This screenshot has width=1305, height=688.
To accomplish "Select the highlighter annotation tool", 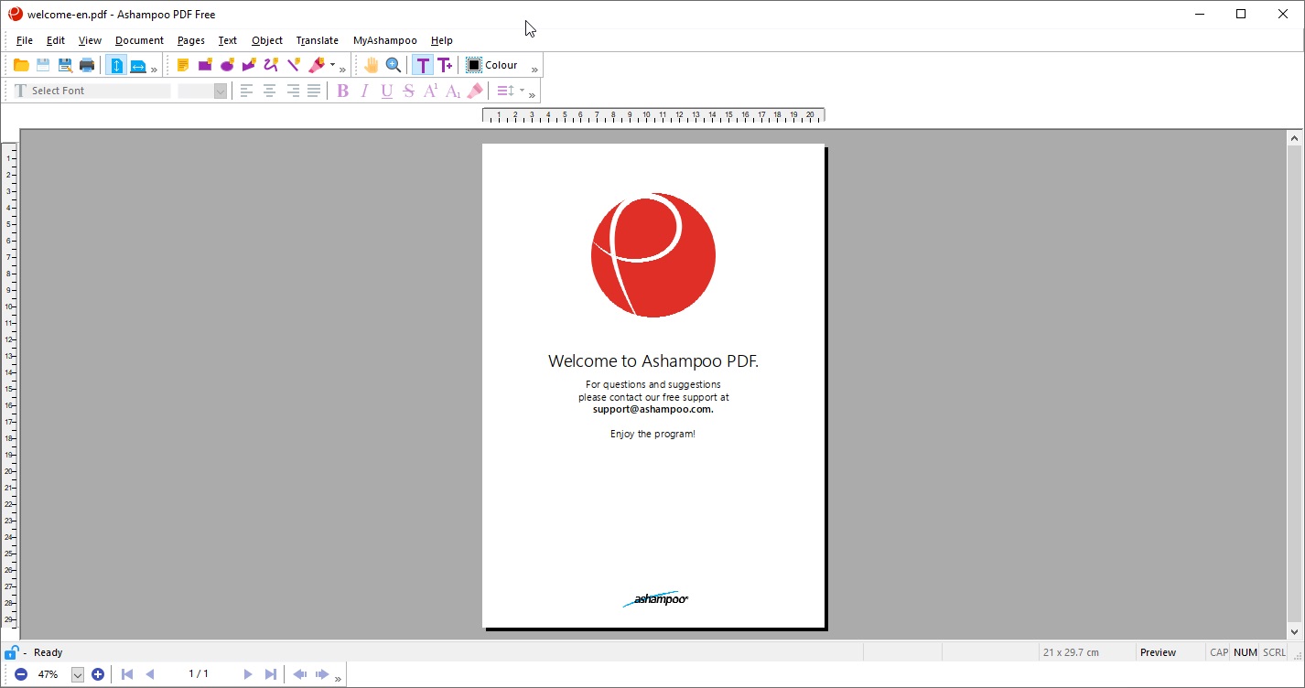I will (316, 65).
